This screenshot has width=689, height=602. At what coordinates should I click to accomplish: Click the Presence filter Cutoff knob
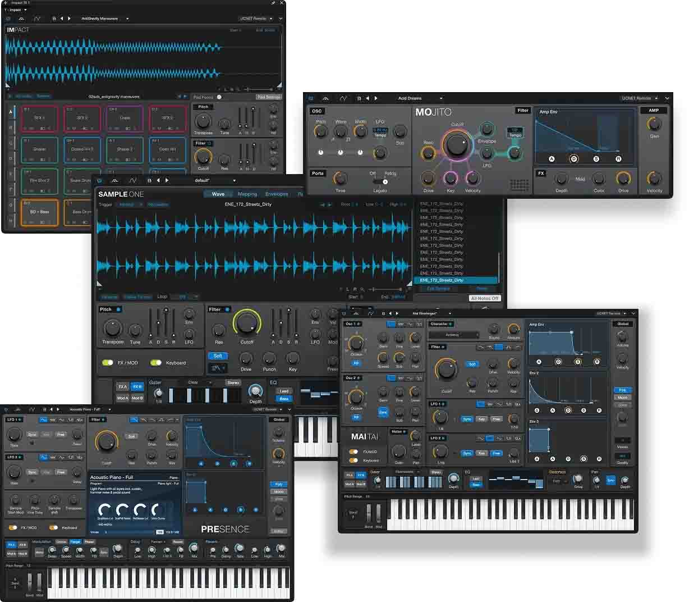[x=107, y=443]
